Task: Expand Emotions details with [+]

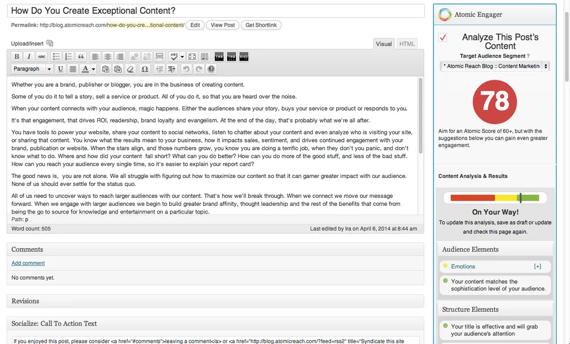Action: tap(538, 267)
